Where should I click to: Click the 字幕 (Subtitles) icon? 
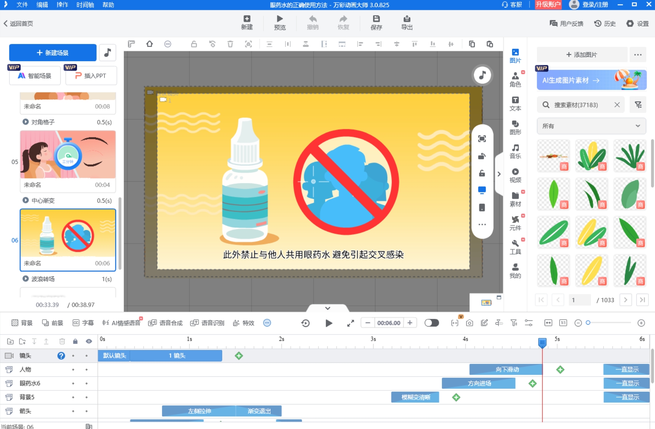click(82, 322)
